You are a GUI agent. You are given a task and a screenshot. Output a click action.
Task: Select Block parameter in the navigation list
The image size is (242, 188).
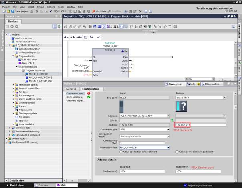click(75, 97)
